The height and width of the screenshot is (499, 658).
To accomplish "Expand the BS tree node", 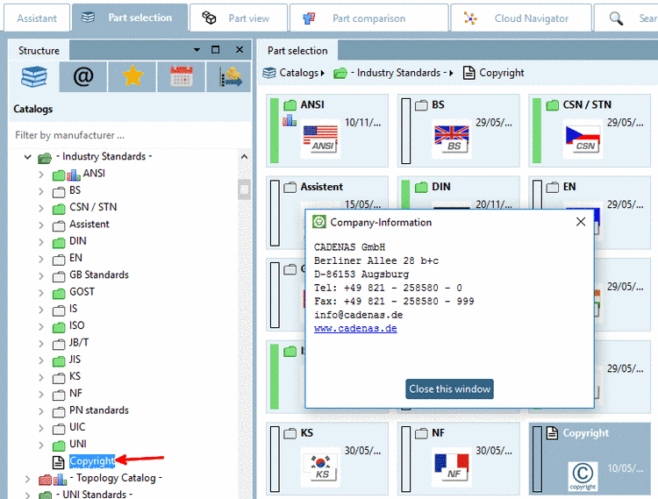I will (x=41, y=191).
